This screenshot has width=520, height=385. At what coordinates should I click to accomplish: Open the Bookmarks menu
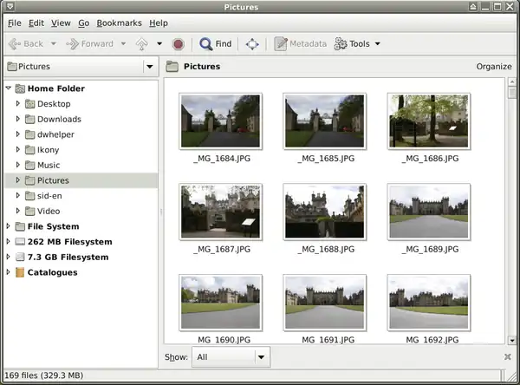(x=119, y=23)
